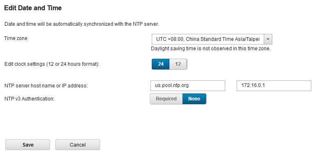
Task: Set NTP v3 Authentication to Required
Action: pyautogui.click(x=167, y=99)
